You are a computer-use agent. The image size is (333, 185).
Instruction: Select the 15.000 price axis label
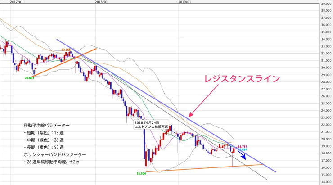(x=327, y=175)
